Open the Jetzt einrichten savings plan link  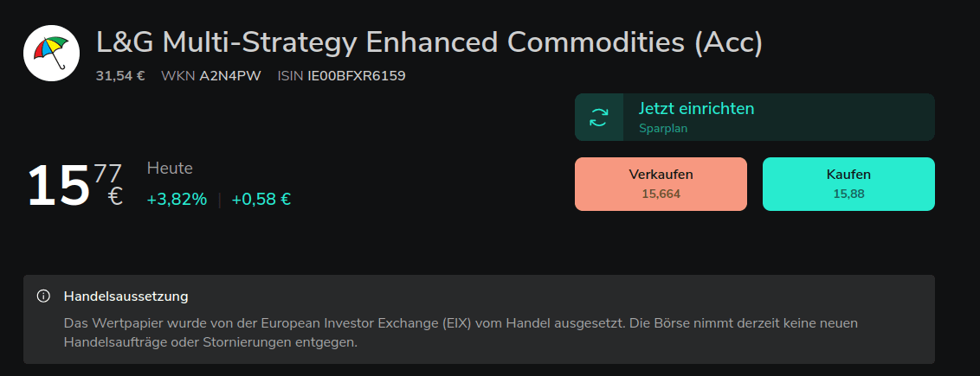point(696,109)
